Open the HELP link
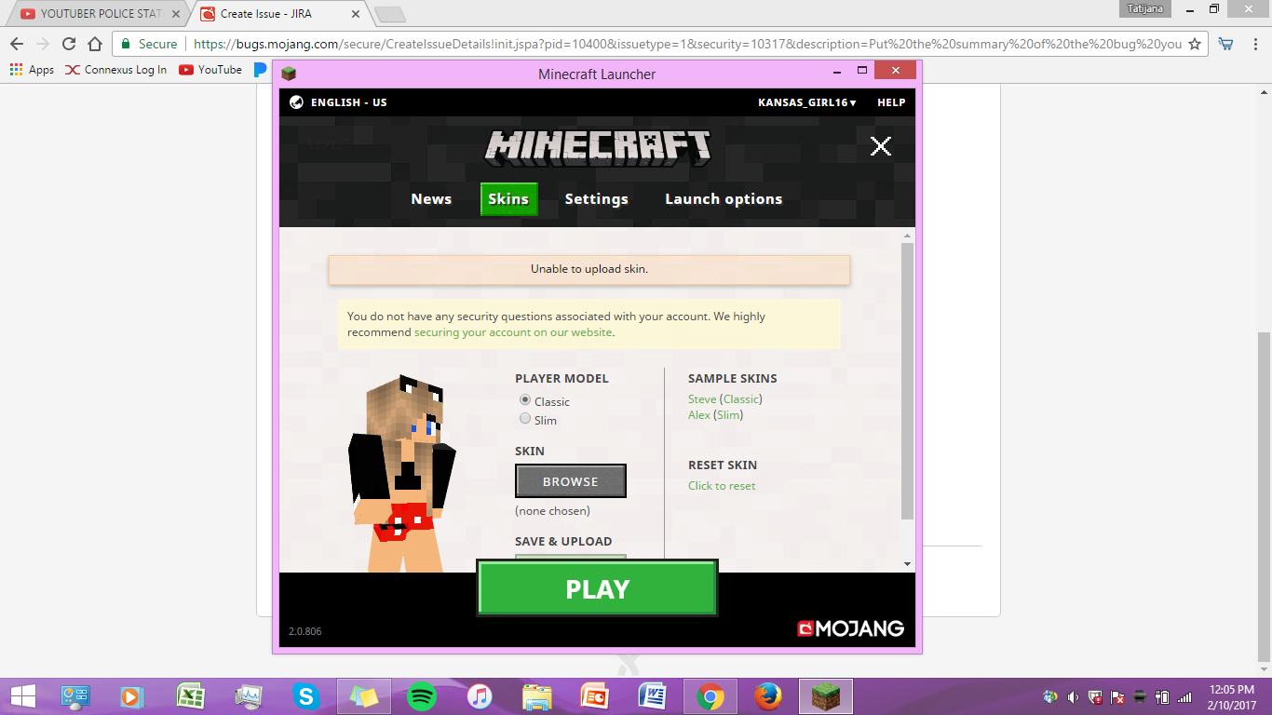The width and height of the screenshot is (1272, 715). 891,102
